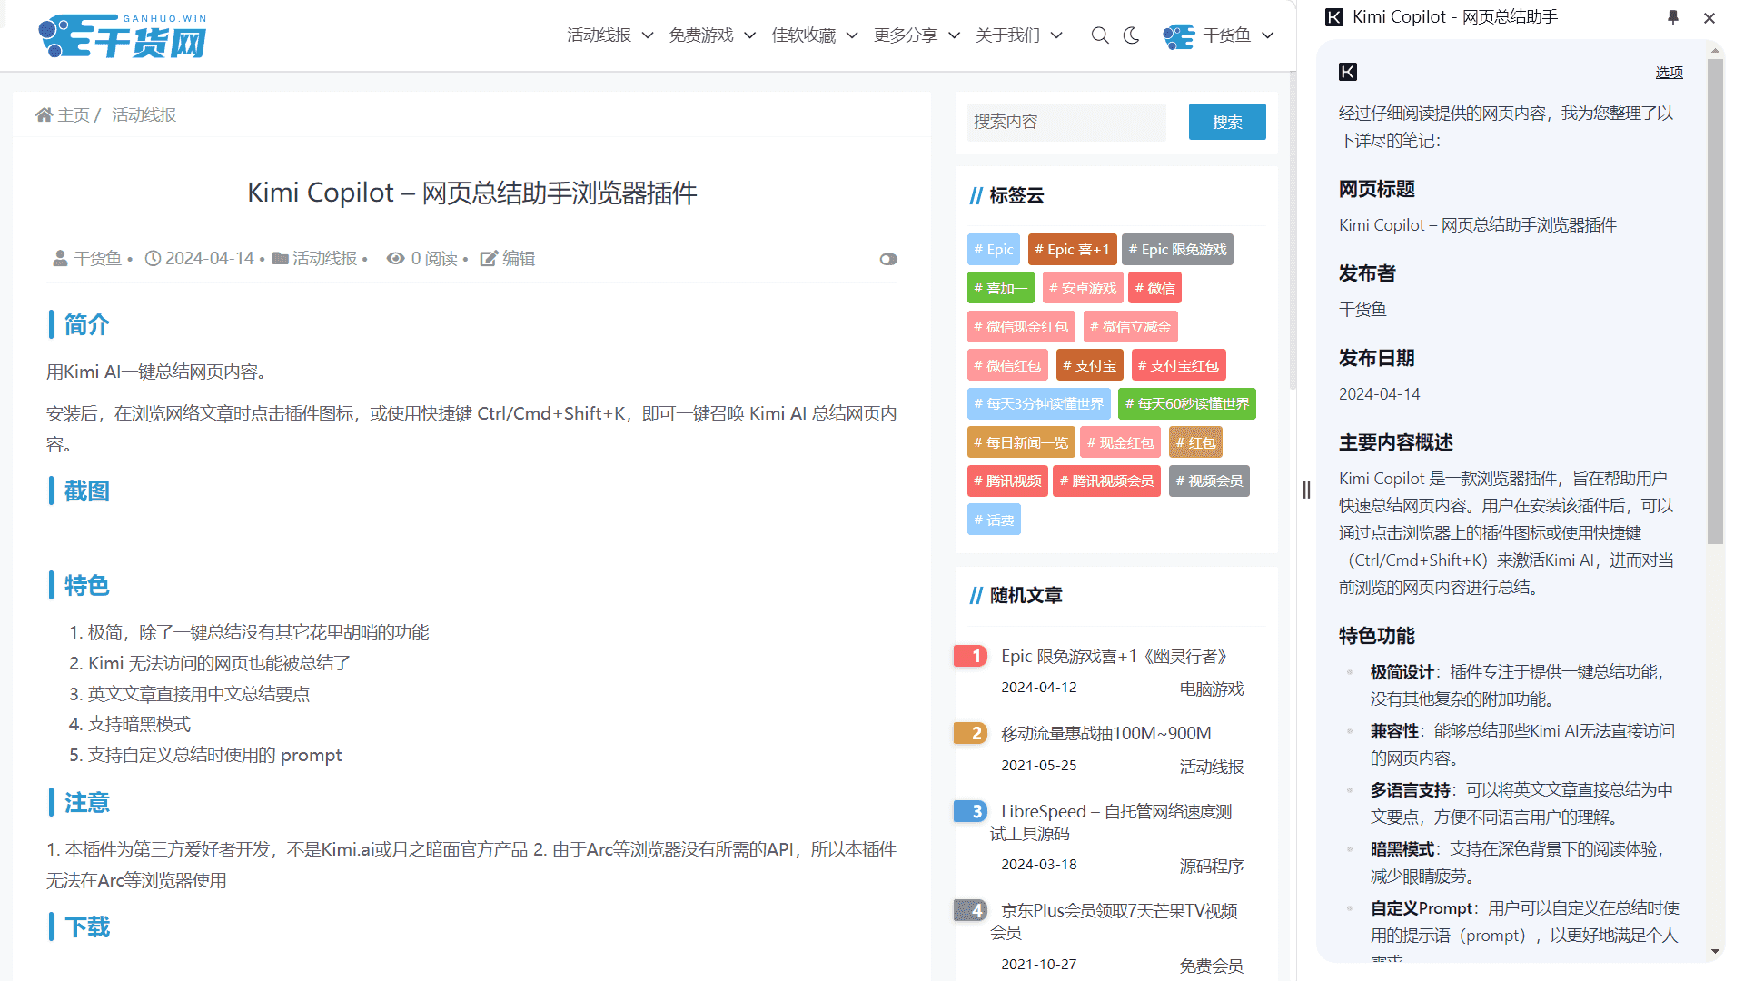This screenshot has width=1744, height=981.
Task: Click the 编辑 link in article meta
Action: (x=519, y=259)
